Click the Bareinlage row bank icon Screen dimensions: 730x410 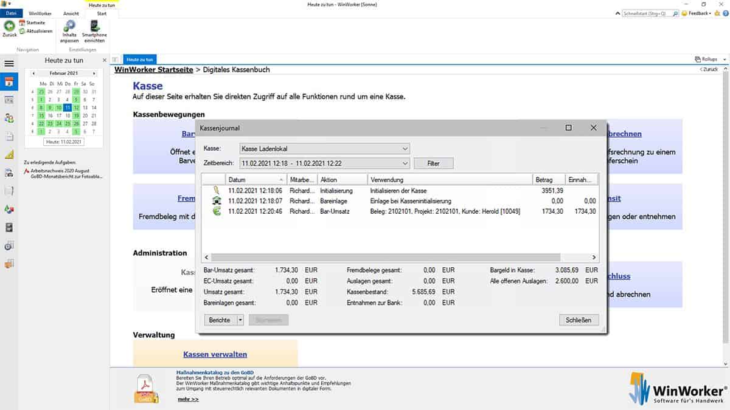[216, 200]
